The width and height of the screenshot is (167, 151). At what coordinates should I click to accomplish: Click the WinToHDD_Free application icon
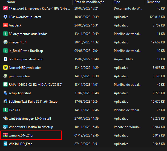pos(5,144)
